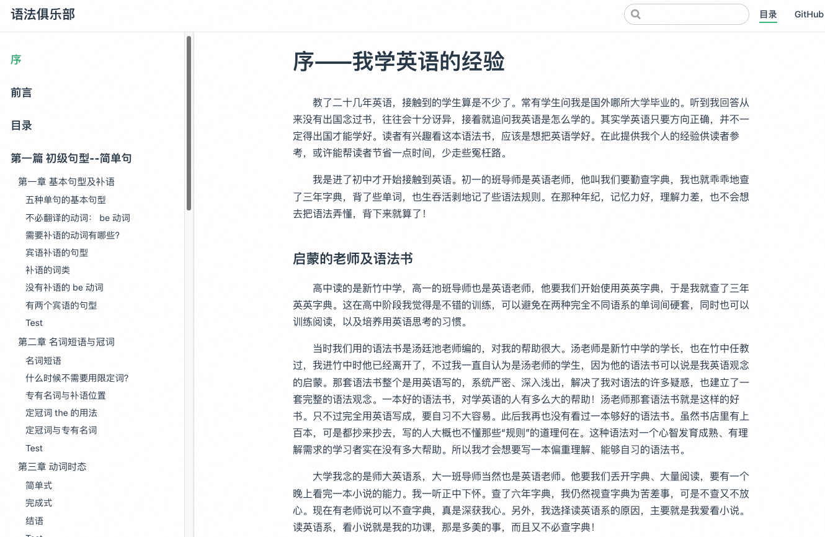Select 序 in the sidebar
Image resolution: width=825 pixels, height=537 pixels.
tap(16, 60)
